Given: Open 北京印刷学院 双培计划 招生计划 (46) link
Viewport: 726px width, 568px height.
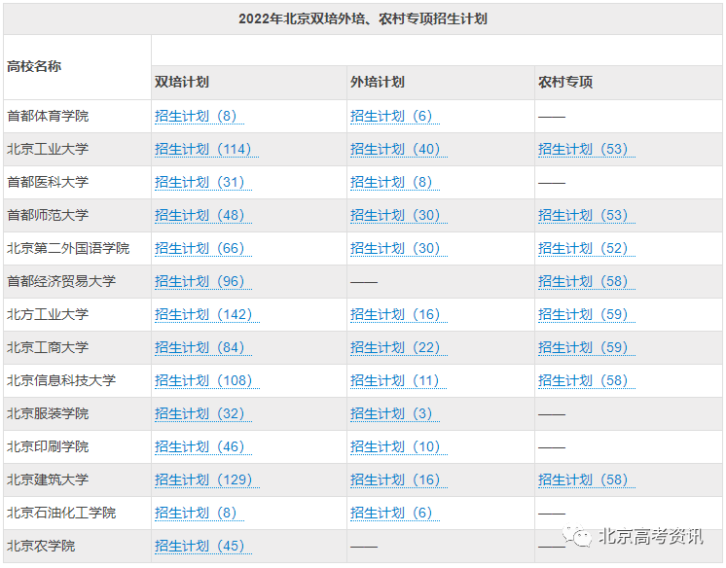Looking at the screenshot, I should coord(200,447).
